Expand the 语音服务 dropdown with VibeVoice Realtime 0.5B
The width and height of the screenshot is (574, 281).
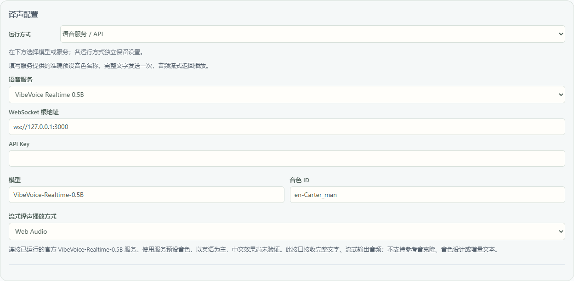(287, 95)
